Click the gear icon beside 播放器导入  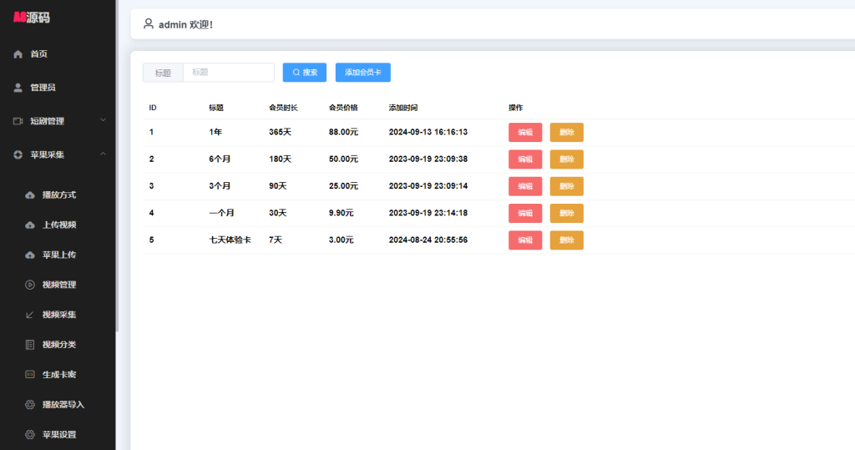point(30,405)
